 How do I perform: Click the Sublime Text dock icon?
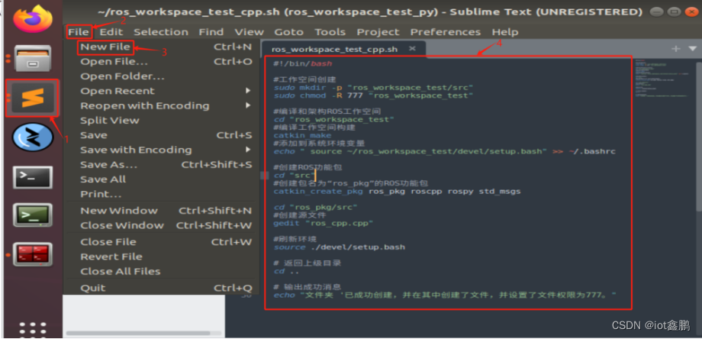33,98
